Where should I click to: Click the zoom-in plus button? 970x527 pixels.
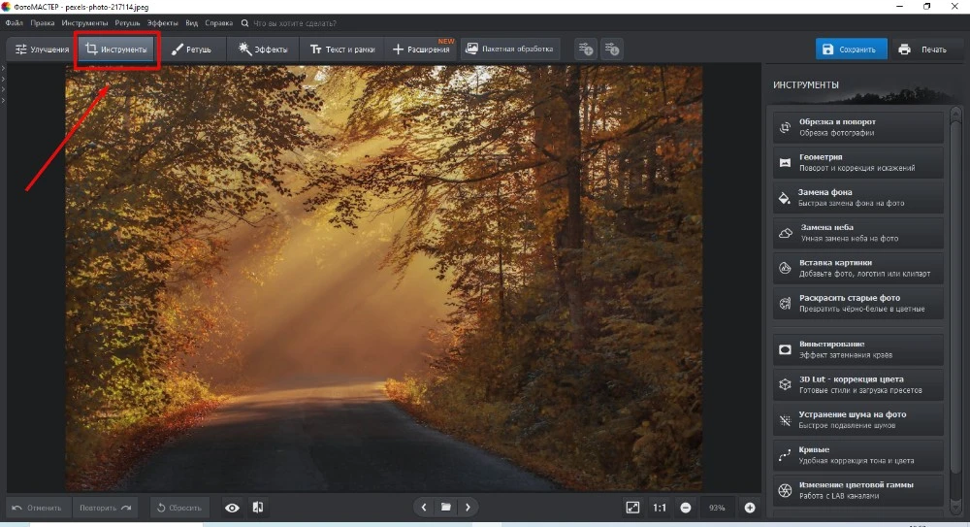749,508
